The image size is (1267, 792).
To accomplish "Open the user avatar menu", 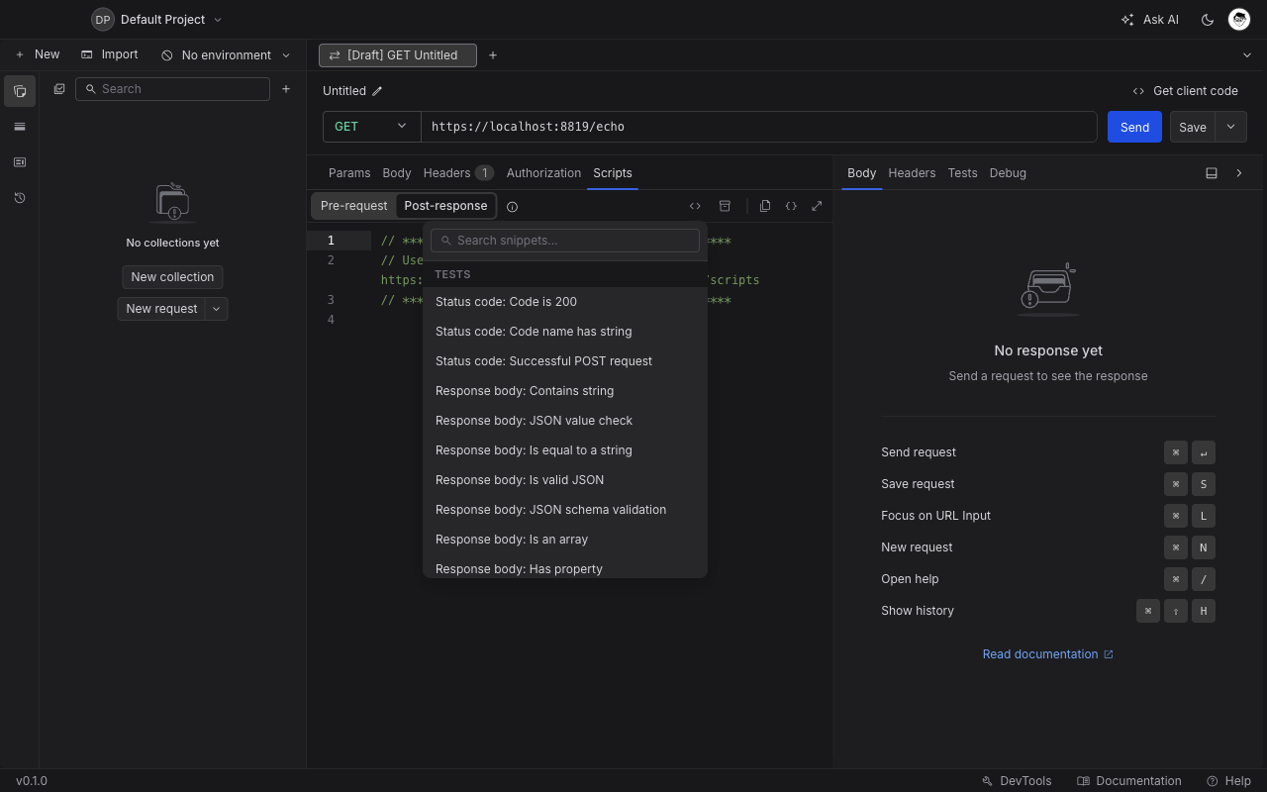I will [1239, 19].
